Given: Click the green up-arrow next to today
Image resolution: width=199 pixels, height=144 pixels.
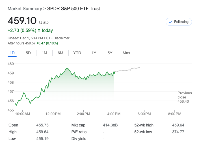Looking at the screenshot, I should coord(39,30).
